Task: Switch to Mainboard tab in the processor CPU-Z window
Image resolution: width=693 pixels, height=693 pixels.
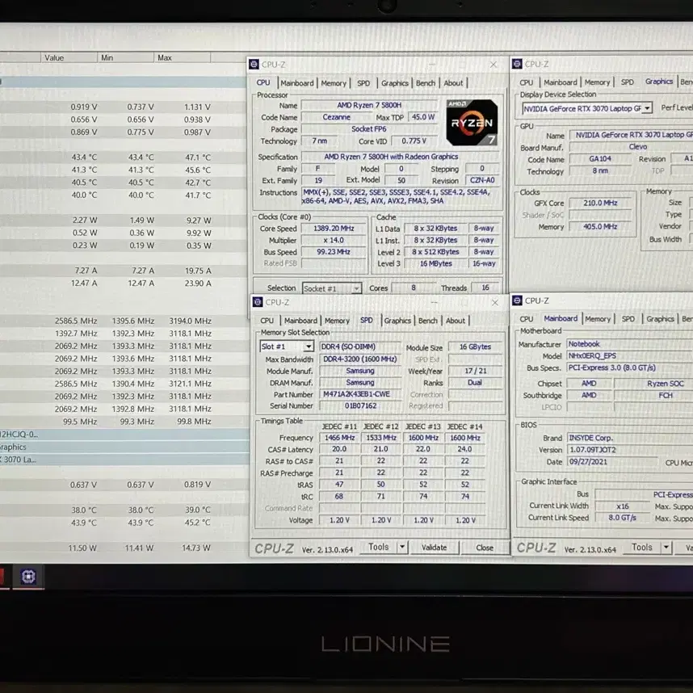Action: click(x=297, y=83)
